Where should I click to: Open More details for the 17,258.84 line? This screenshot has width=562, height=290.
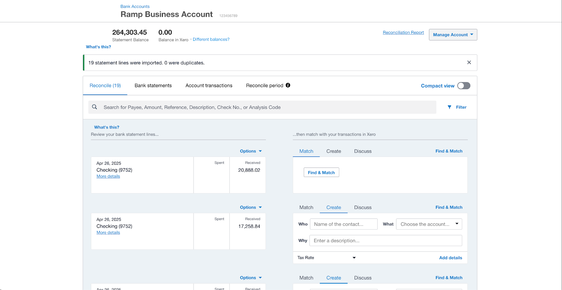pos(108,232)
